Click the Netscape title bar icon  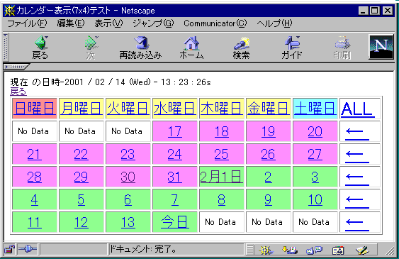(x=10, y=11)
